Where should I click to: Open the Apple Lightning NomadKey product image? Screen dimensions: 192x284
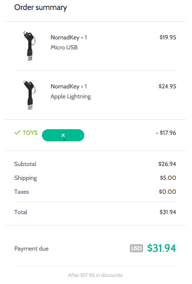(x=30, y=95)
